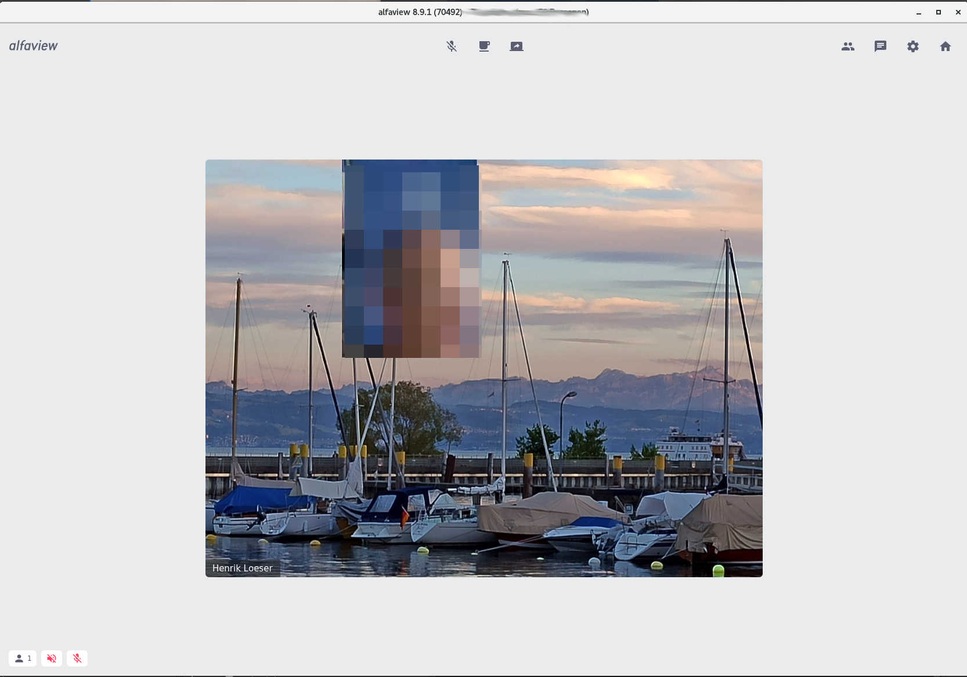Open the settings gear
Viewport: 967px width, 677px height.
[913, 46]
